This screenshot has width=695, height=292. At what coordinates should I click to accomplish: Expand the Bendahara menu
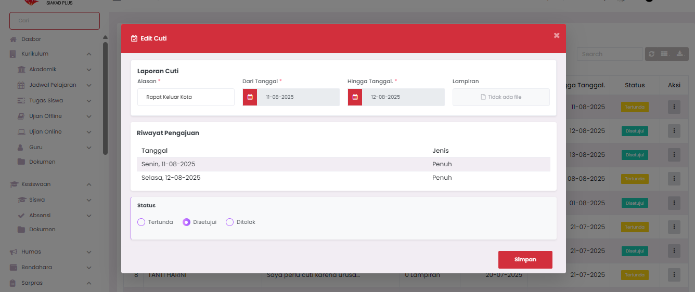point(89,268)
